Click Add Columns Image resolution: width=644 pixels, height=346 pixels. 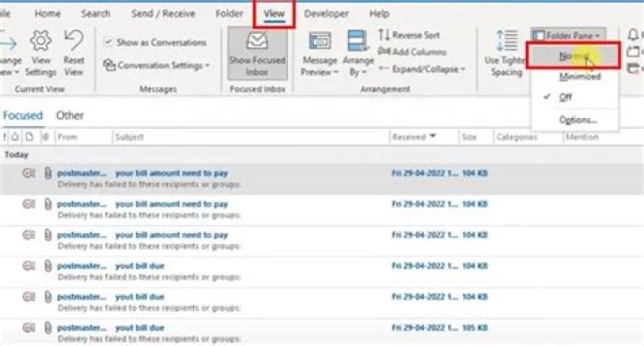412,52
